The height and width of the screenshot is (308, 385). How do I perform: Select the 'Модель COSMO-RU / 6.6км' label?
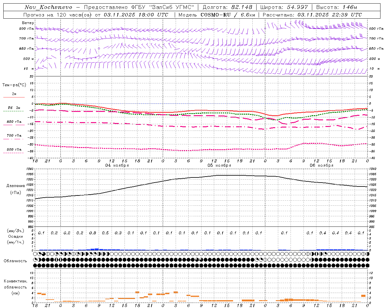coord(217,15)
